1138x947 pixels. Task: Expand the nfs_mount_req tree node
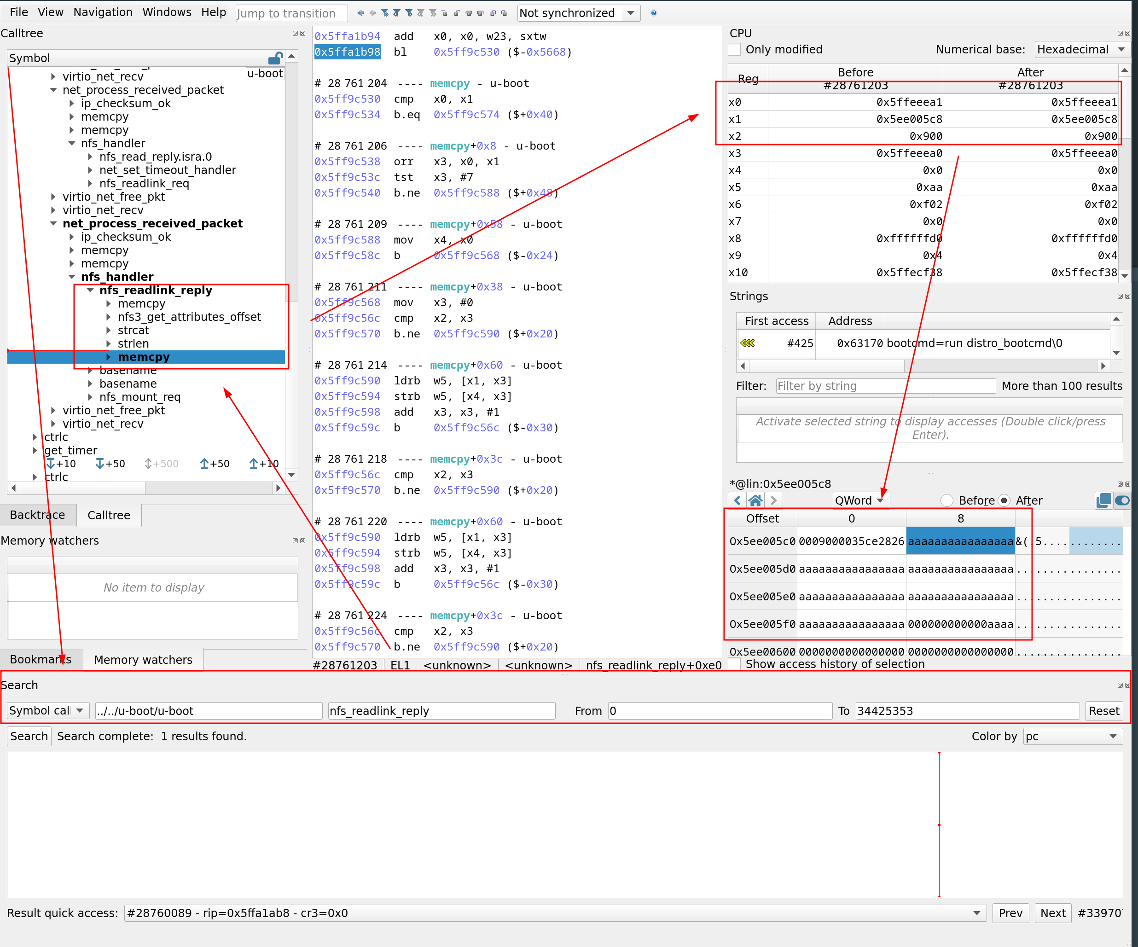[x=90, y=397]
